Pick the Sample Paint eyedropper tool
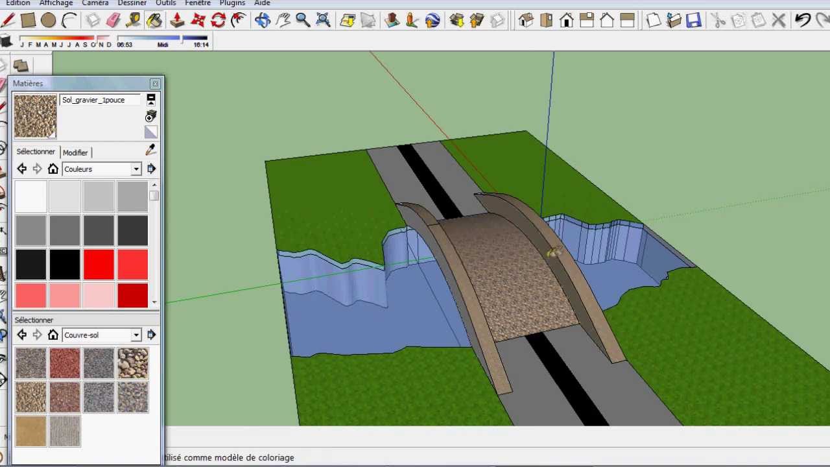830x467 pixels. tap(151, 150)
